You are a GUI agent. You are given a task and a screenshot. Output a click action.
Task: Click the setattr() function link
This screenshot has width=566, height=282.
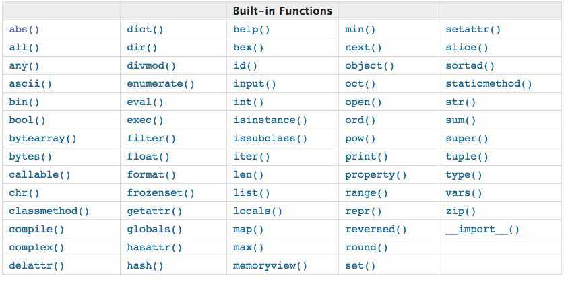point(473,30)
